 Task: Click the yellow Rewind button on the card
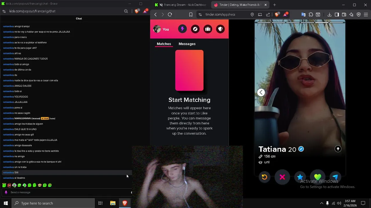264,177
